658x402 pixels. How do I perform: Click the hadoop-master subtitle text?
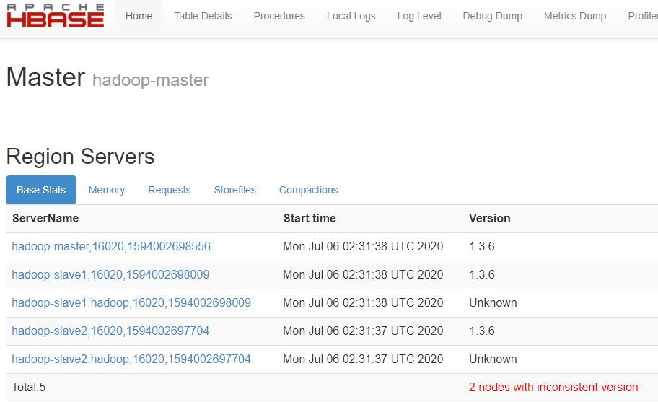tap(151, 80)
